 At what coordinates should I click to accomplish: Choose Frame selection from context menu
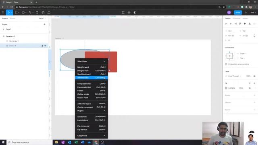92,87
